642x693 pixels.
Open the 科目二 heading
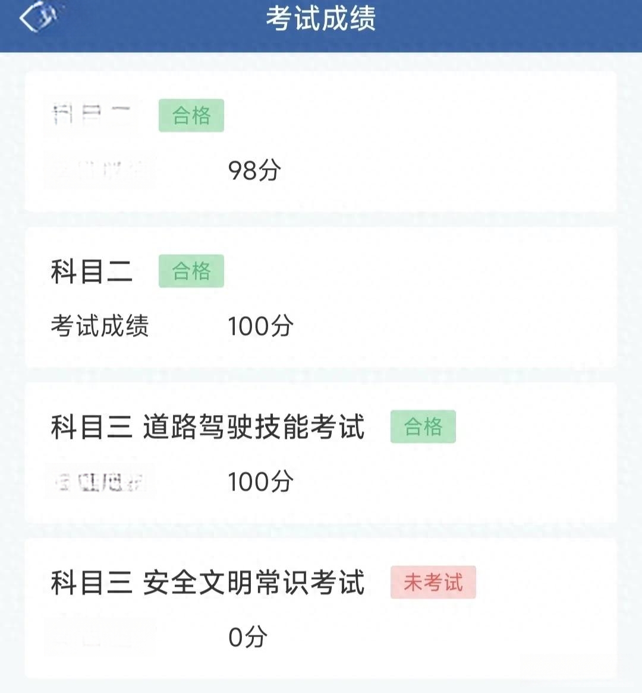pyautogui.click(x=92, y=271)
